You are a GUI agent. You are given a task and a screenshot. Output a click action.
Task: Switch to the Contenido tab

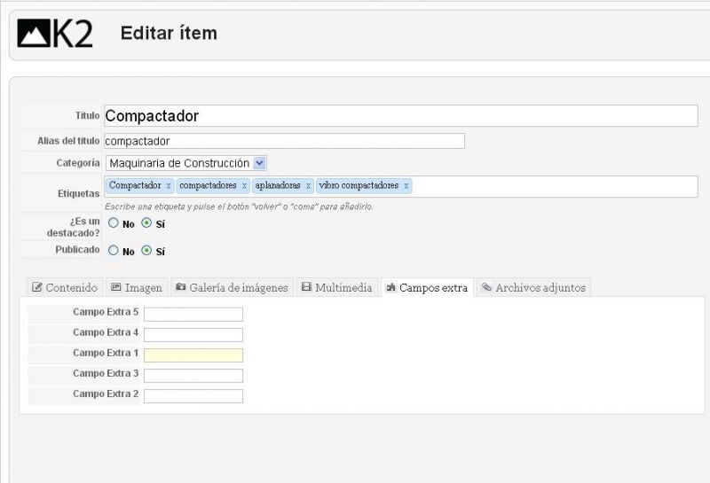click(65, 287)
